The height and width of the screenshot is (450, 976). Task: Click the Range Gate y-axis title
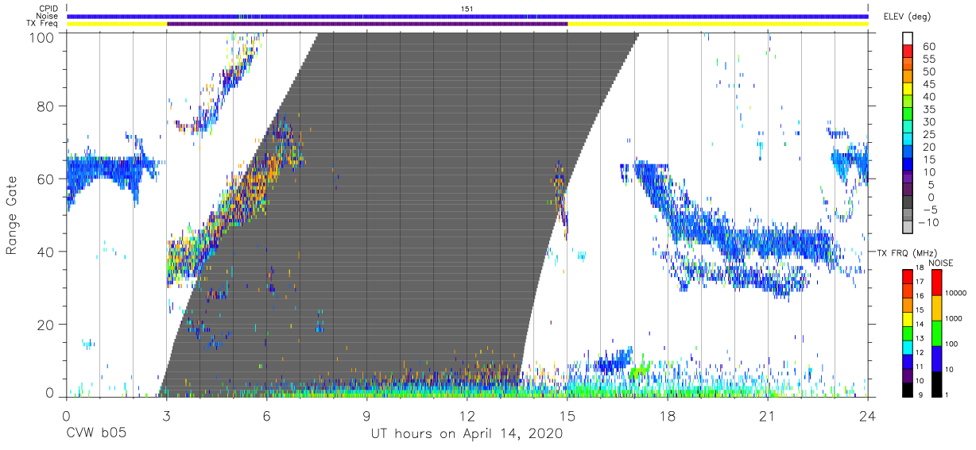coord(12,216)
